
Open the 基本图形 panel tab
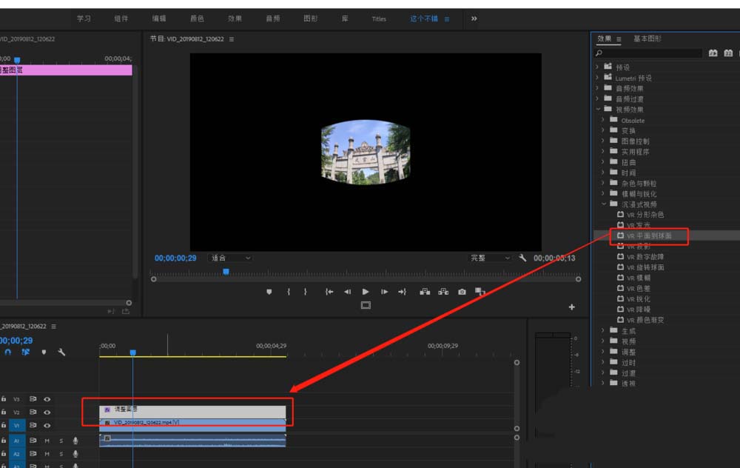coord(647,39)
